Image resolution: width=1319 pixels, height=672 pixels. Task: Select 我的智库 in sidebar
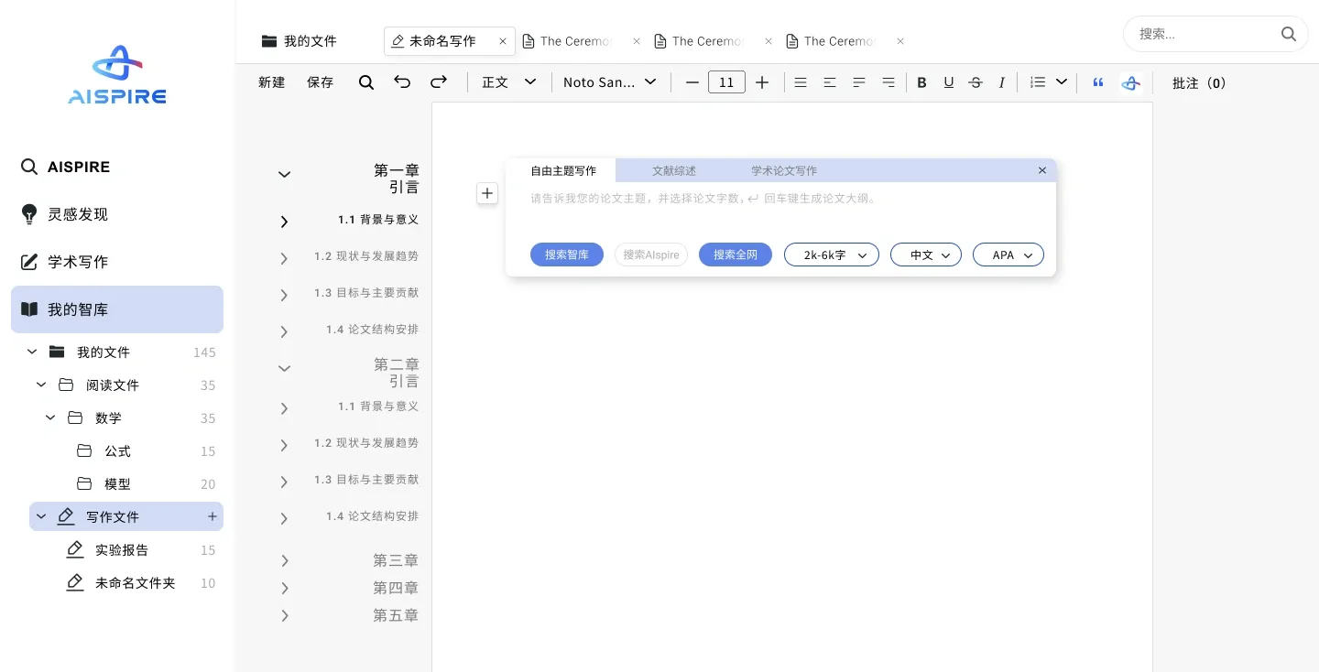[x=117, y=309]
